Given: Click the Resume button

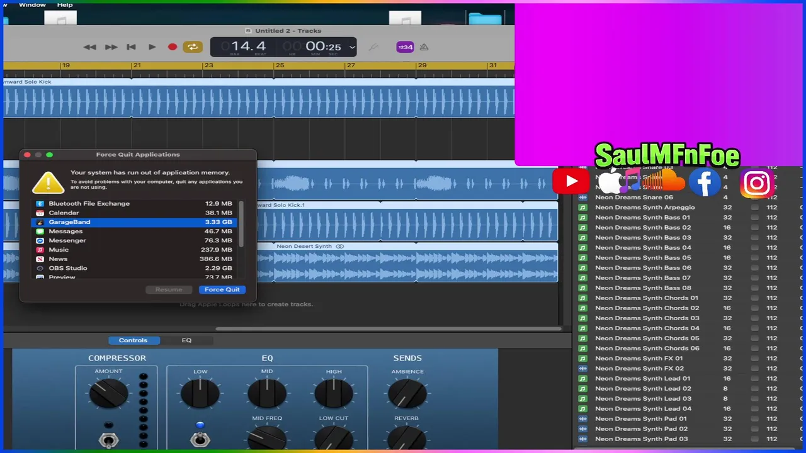Looking at the screenshot, I should (169, 289).
